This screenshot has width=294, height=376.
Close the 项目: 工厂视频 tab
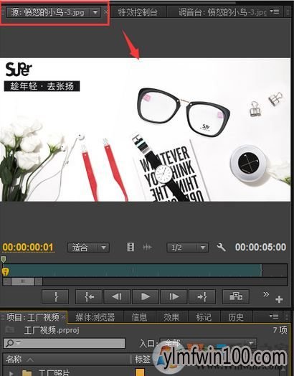tap(64, 317)
